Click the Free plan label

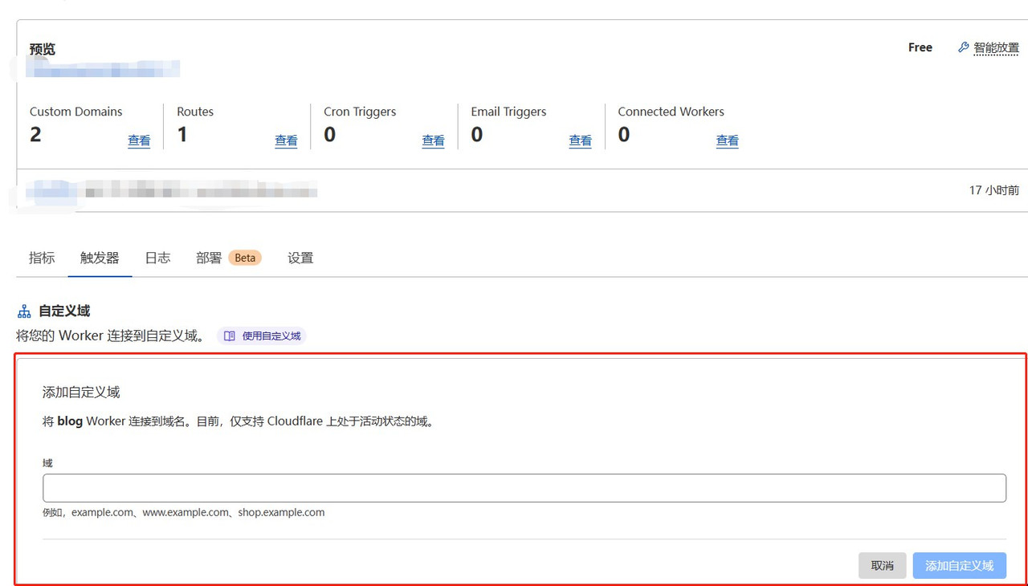click(920, 47)
